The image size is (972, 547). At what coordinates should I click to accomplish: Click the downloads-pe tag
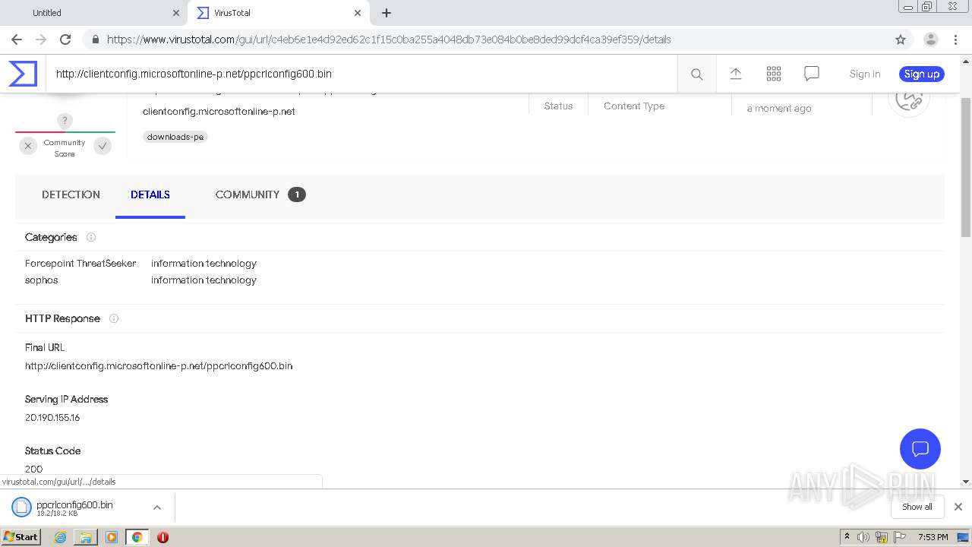[175, 137]
